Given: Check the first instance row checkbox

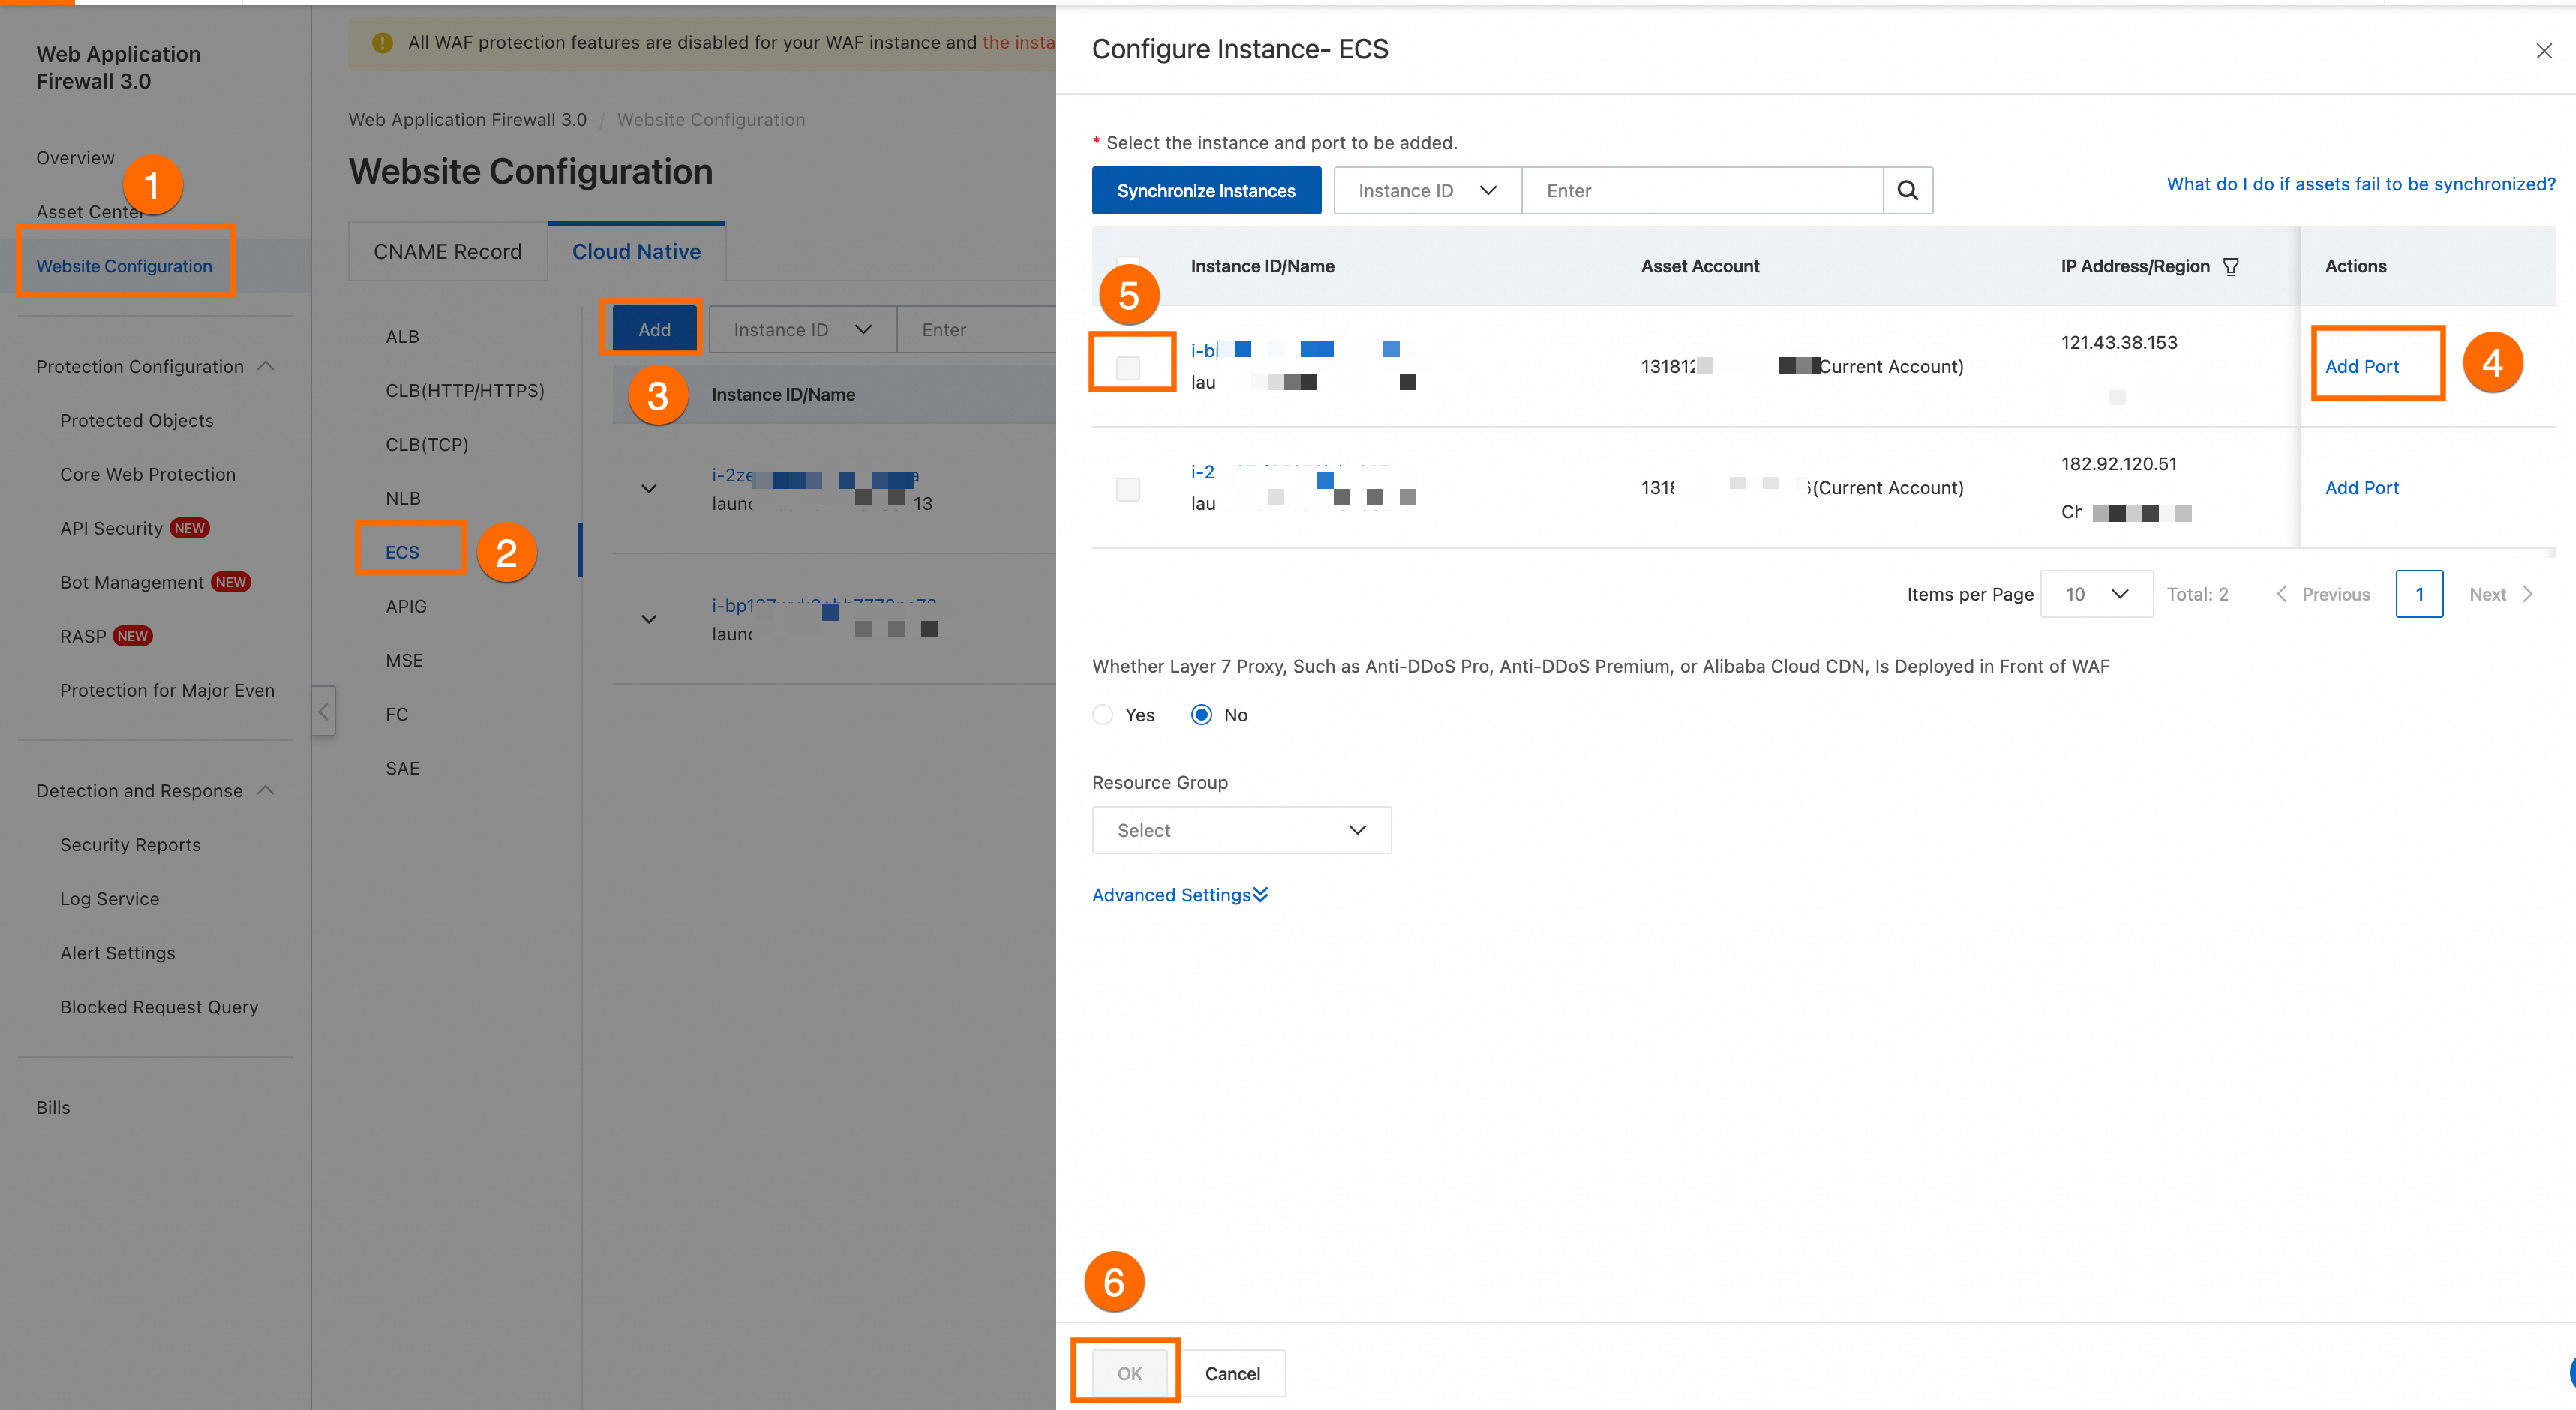Looking at the screenshot, I should pos(1127,367).
